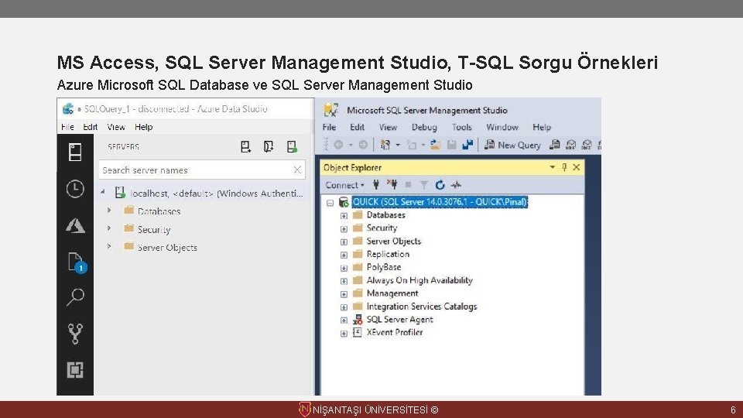Expand Replication node in Object Explorer
The height and width of the screenshot is (418, 743).
344,255
